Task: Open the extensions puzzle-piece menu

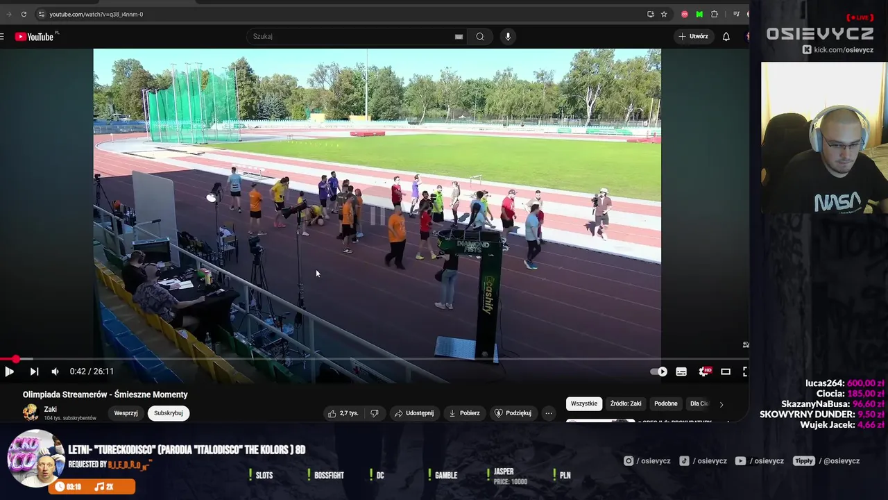Action: (x=715, y=14)
